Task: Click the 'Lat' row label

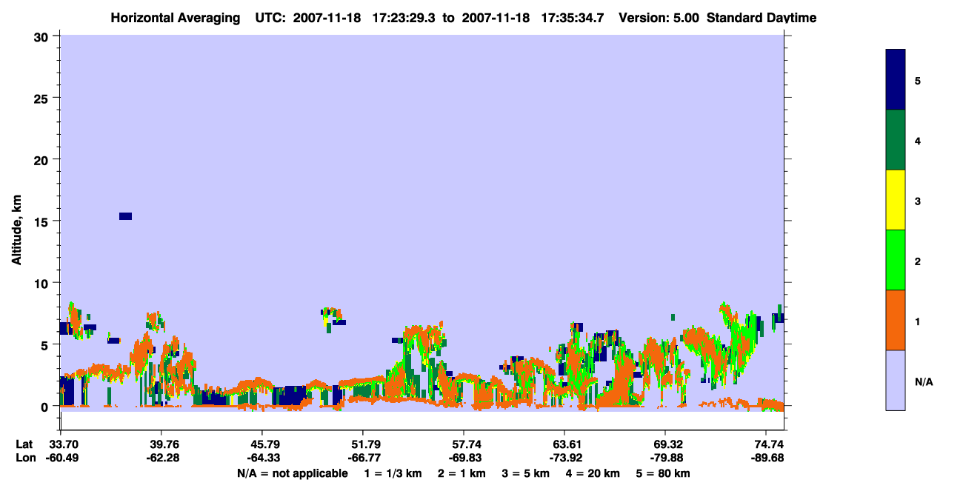Action: (24, 444)
